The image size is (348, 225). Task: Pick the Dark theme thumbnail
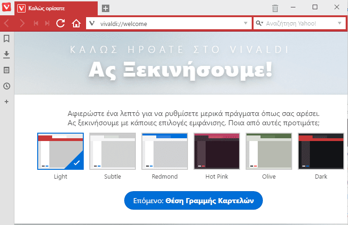pyautogui.click(x=321, y=151)
